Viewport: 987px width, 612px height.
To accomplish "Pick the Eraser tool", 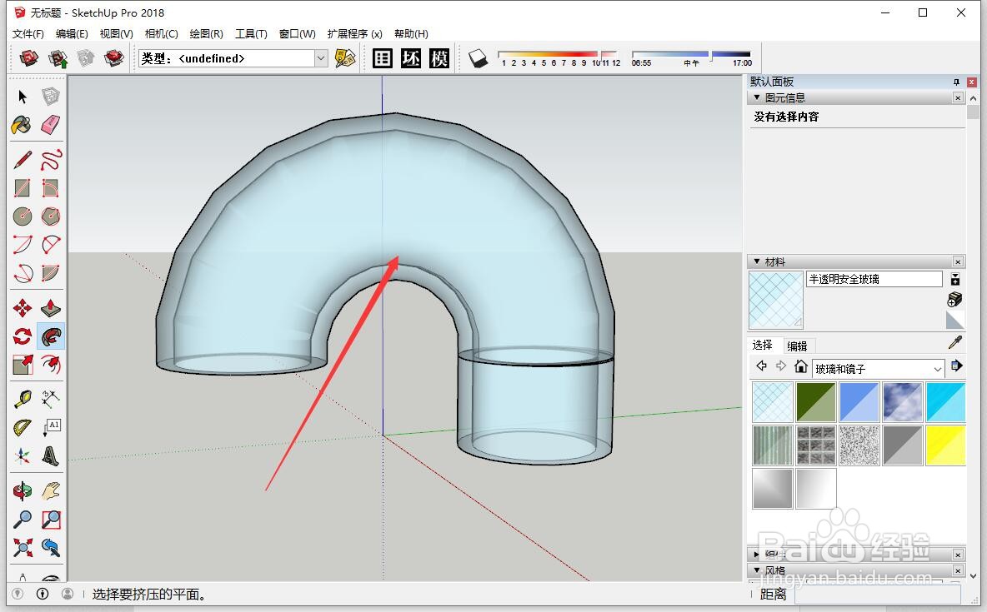I will [51, 125].
